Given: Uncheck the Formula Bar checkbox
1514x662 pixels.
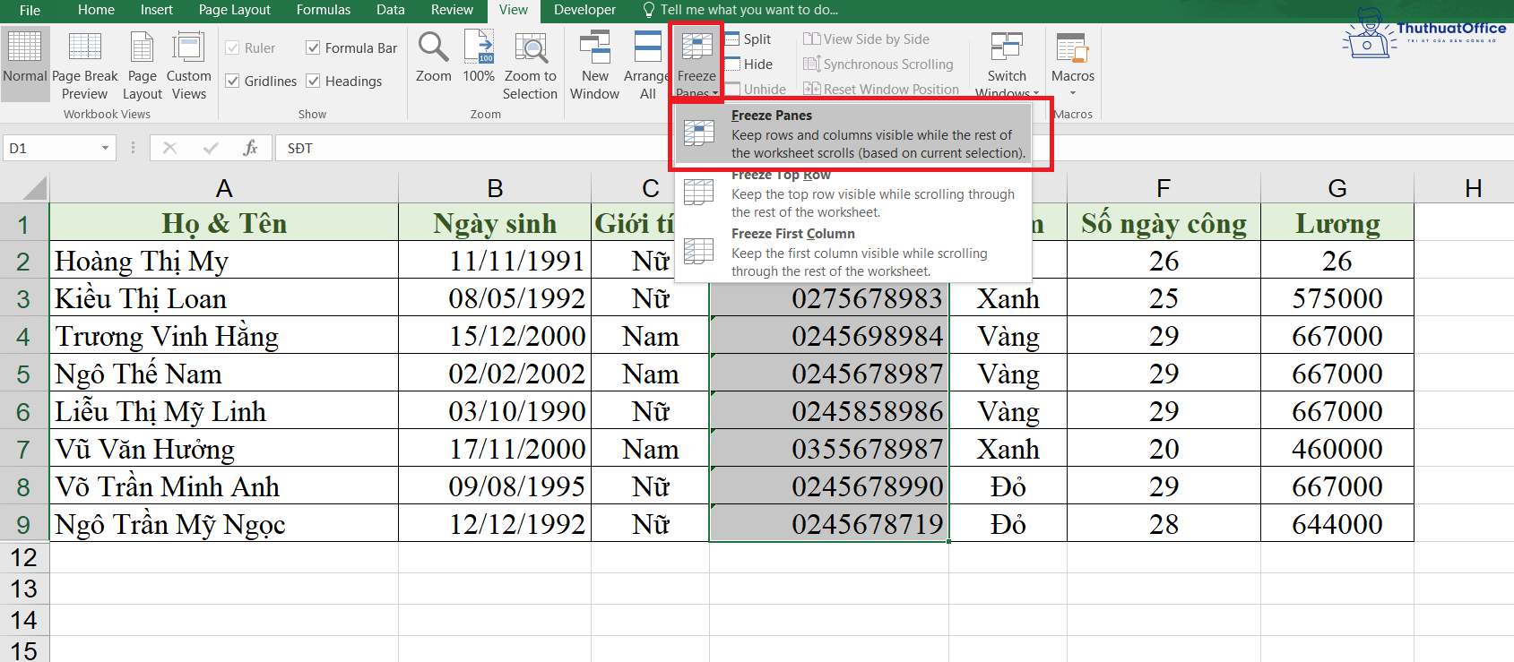Looking at the screenshot, I should 313,48.
